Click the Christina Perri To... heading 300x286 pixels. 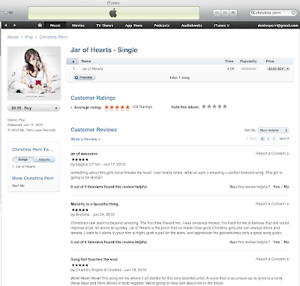(x=32, y=149)
